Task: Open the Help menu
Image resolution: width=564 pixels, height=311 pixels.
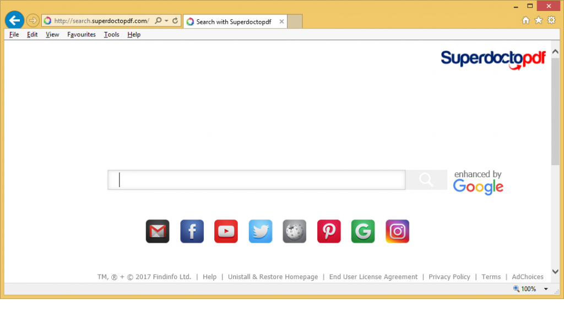Action: click(134, 35)
